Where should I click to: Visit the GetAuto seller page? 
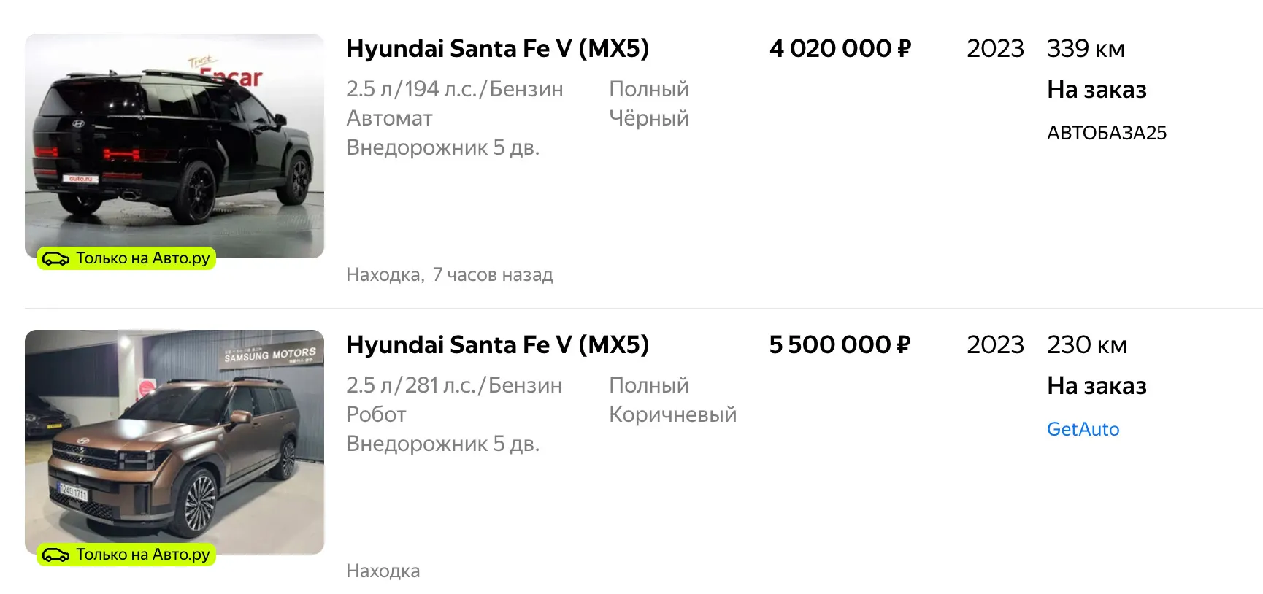tap(1083, 429)
